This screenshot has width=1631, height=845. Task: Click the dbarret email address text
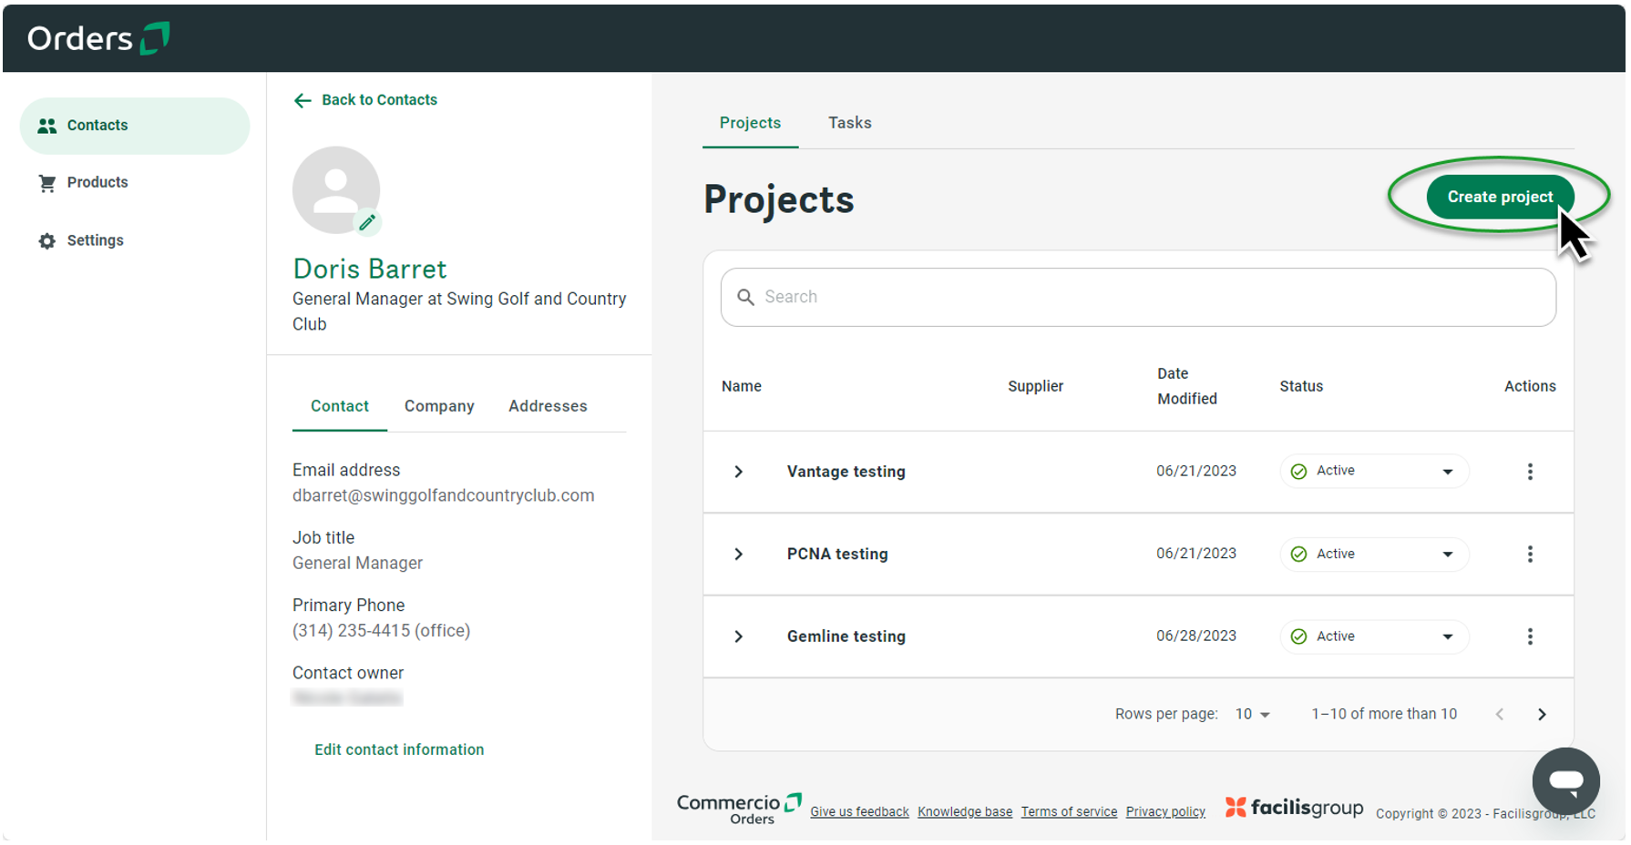[x=443, y=496]
